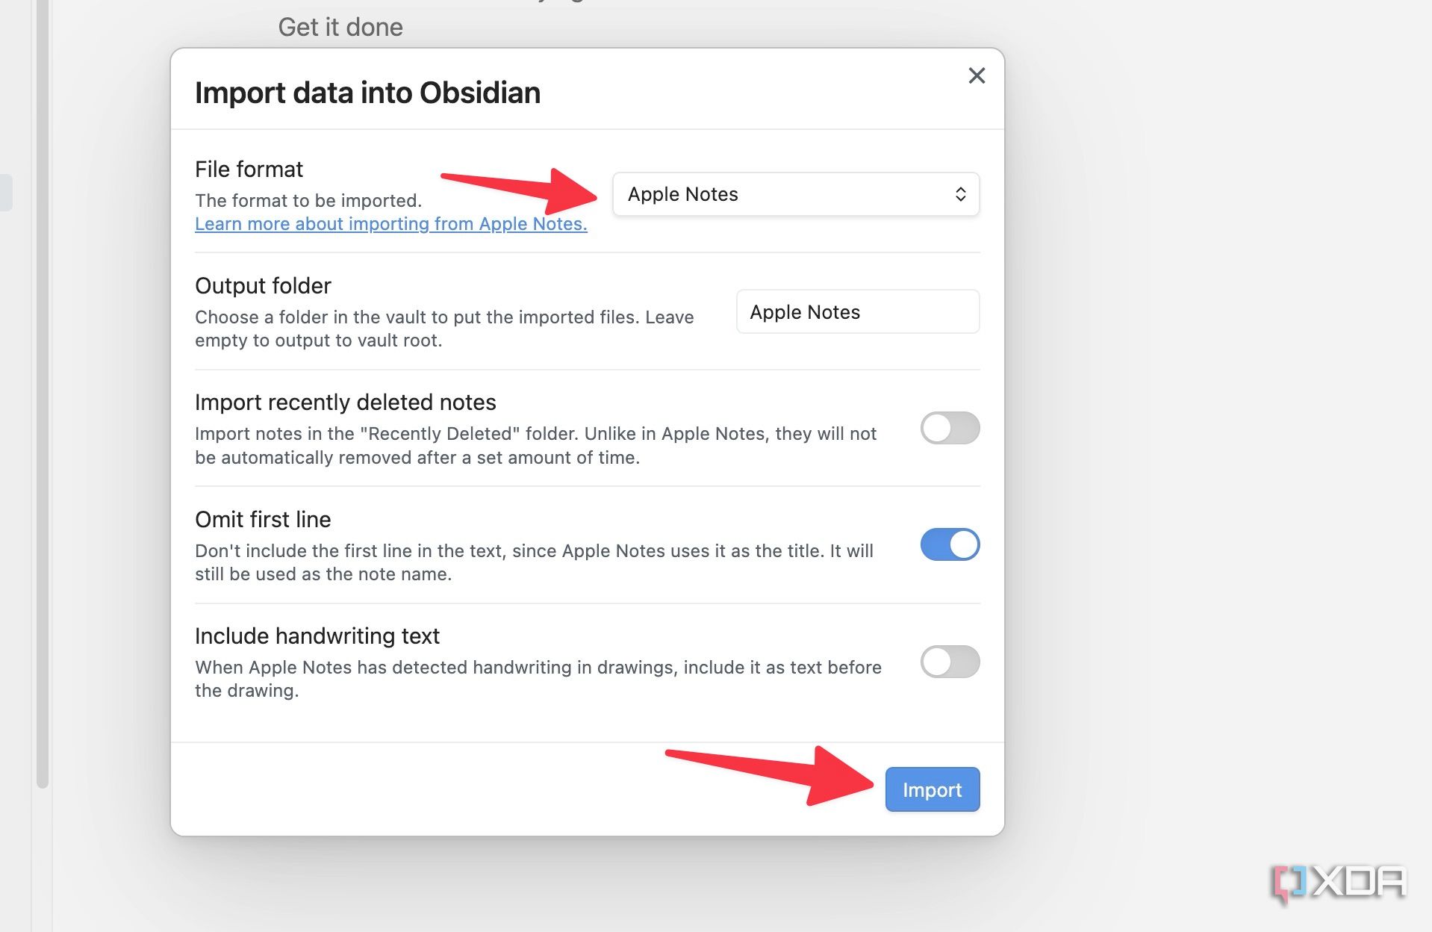The width and height of the screenshot is (1432, 932).
Task: Open the 'Learn more about importing from Apple Notes' link
Action: click(x=390, y=224)
